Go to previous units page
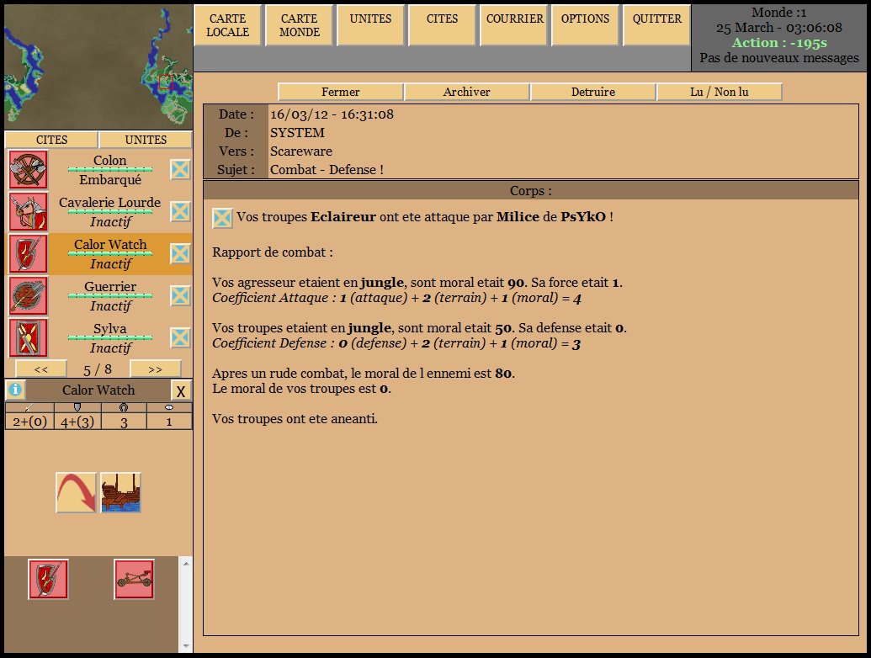This screenshot has width=871, height=658. (x=41, y=369)
